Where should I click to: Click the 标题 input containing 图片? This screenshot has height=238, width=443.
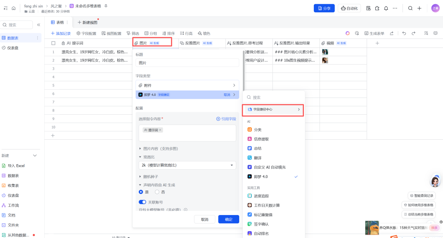point(187,63)
